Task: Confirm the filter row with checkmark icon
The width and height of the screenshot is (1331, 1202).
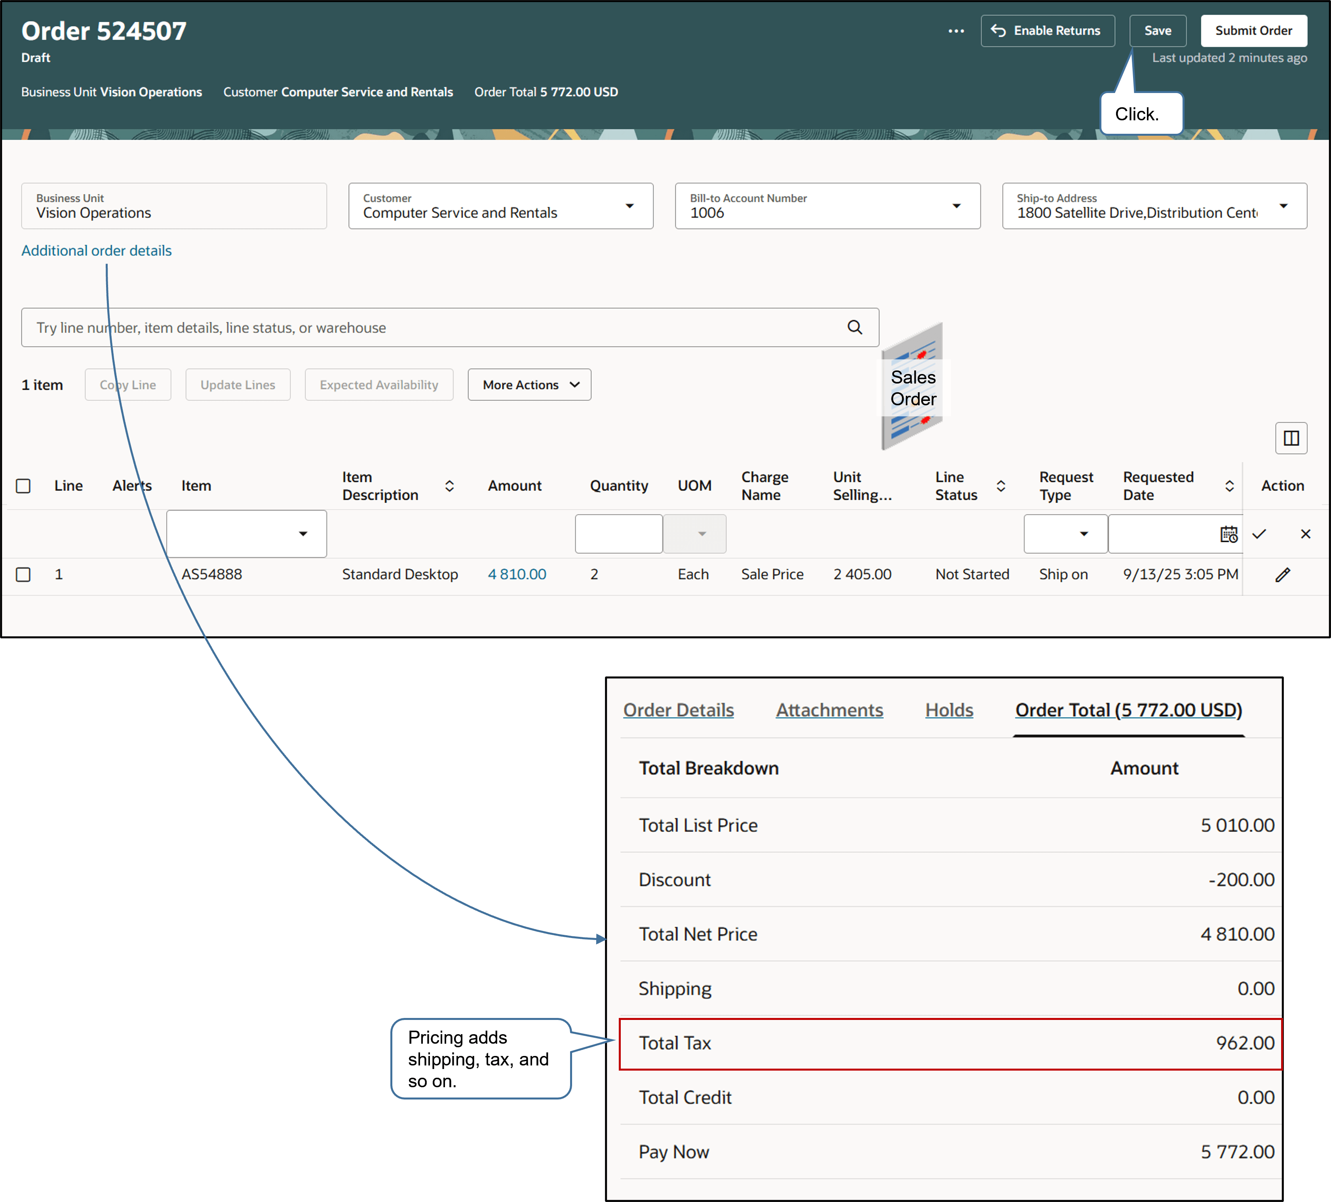Action: (1259, 534)
